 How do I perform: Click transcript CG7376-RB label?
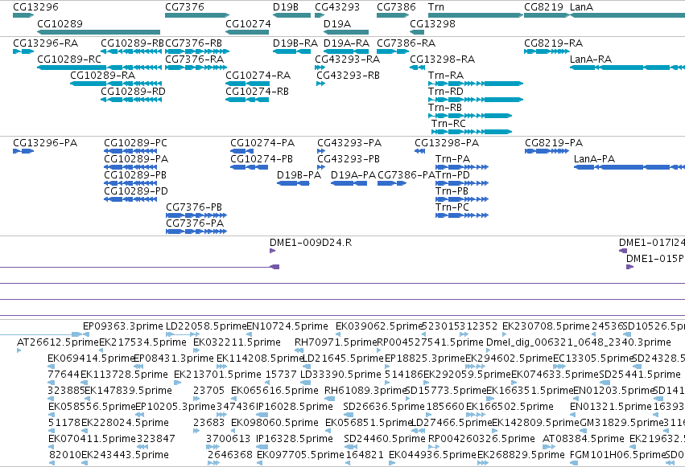coord(193,43)
